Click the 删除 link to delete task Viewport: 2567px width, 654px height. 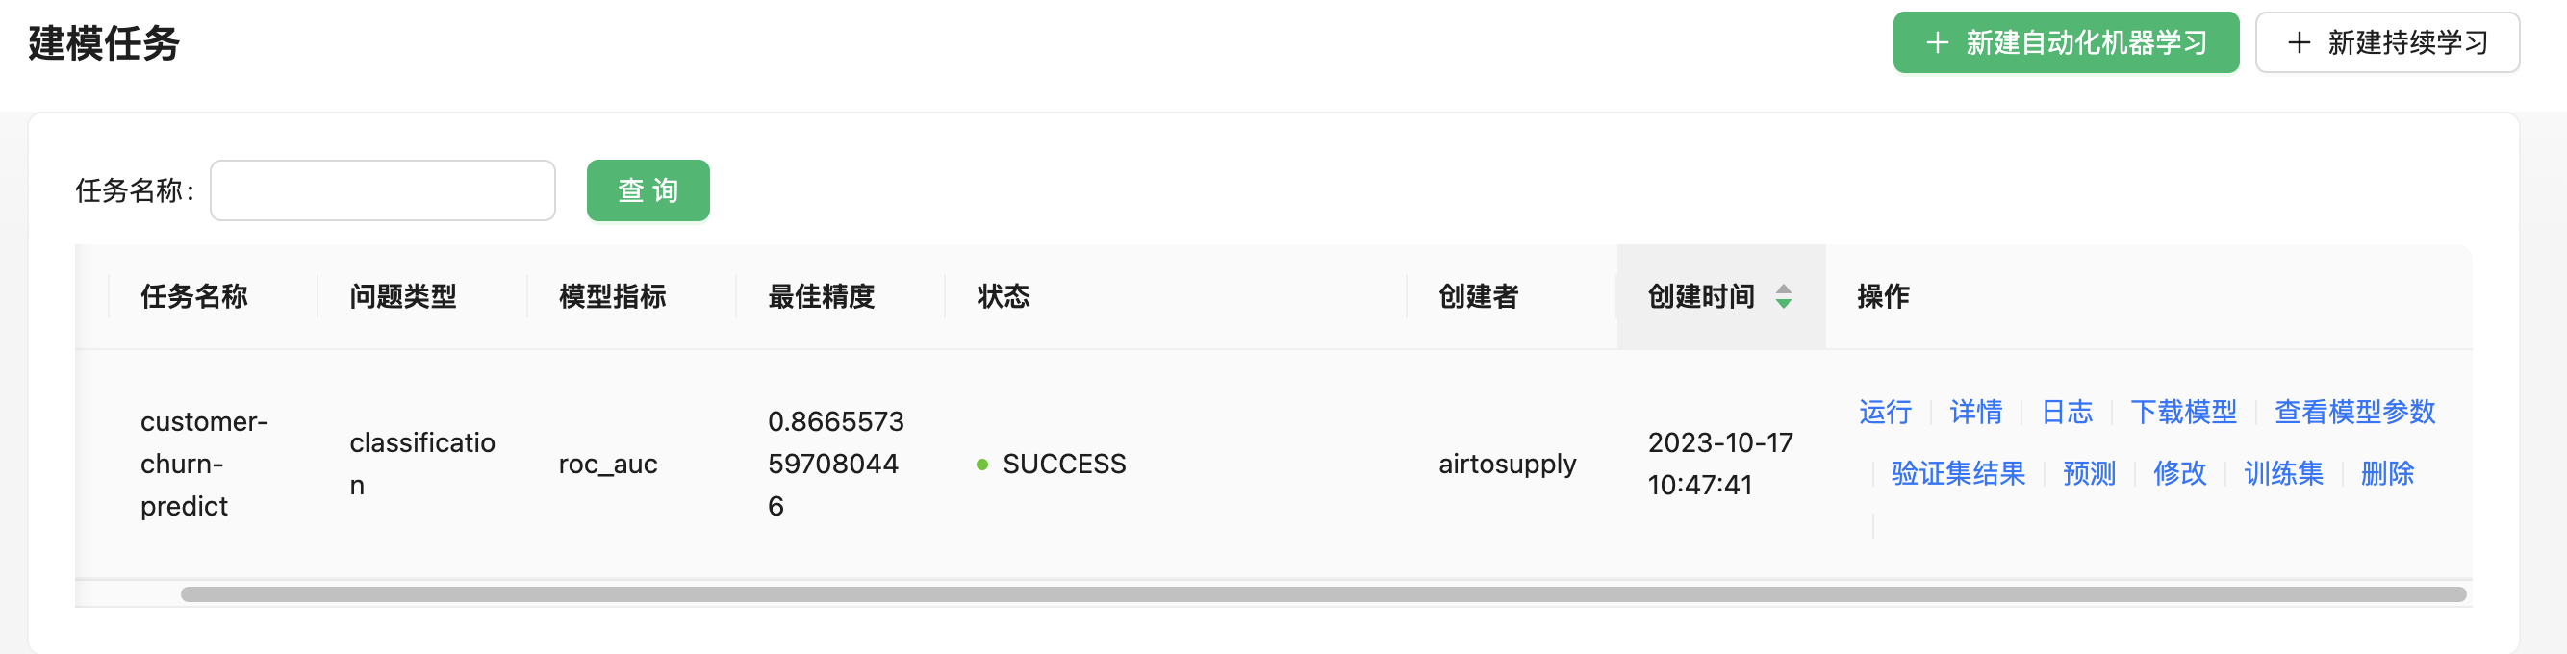pyautogui.click(x=2387, y=473)
